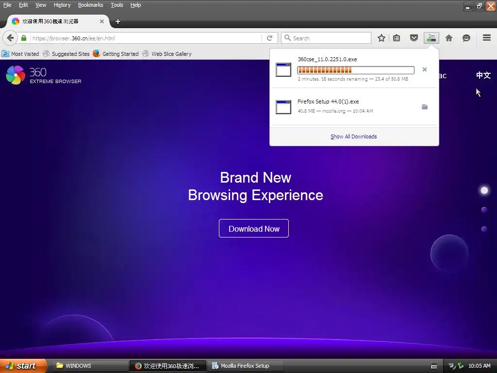Open the Bookmarks menu
This screenshot has height=373, width=497.
[91, 5]
